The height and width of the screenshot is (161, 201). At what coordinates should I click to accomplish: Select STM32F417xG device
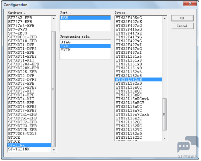138,37
